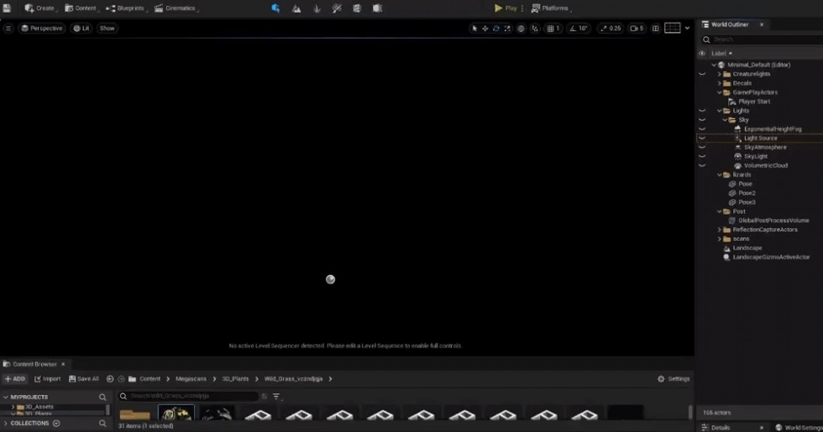Select the Foliage mode icon in toolbar
Image resolution: width=823 pixels, height=432 pixels.
[x=317, y=8]
